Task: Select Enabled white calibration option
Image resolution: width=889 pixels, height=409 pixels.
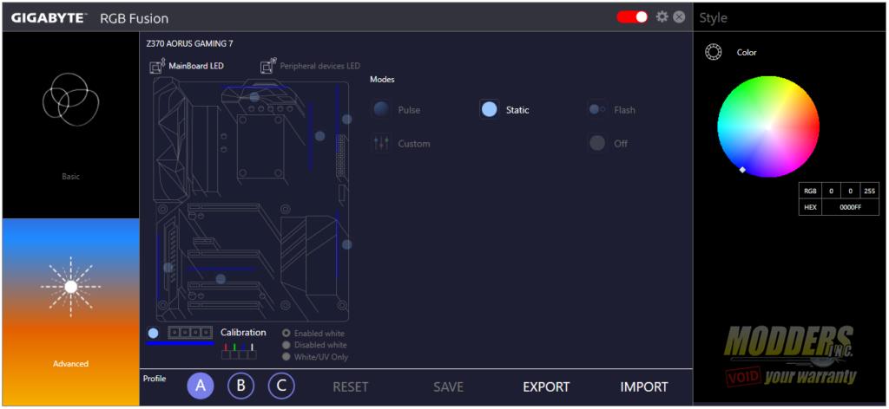Action: tap(313, 334)
